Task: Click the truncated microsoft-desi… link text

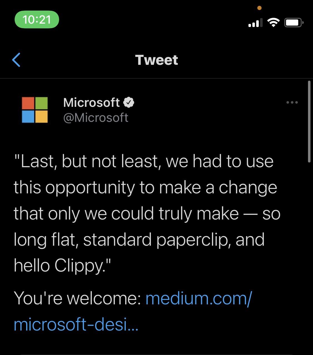Action: [x=76, y=324]
